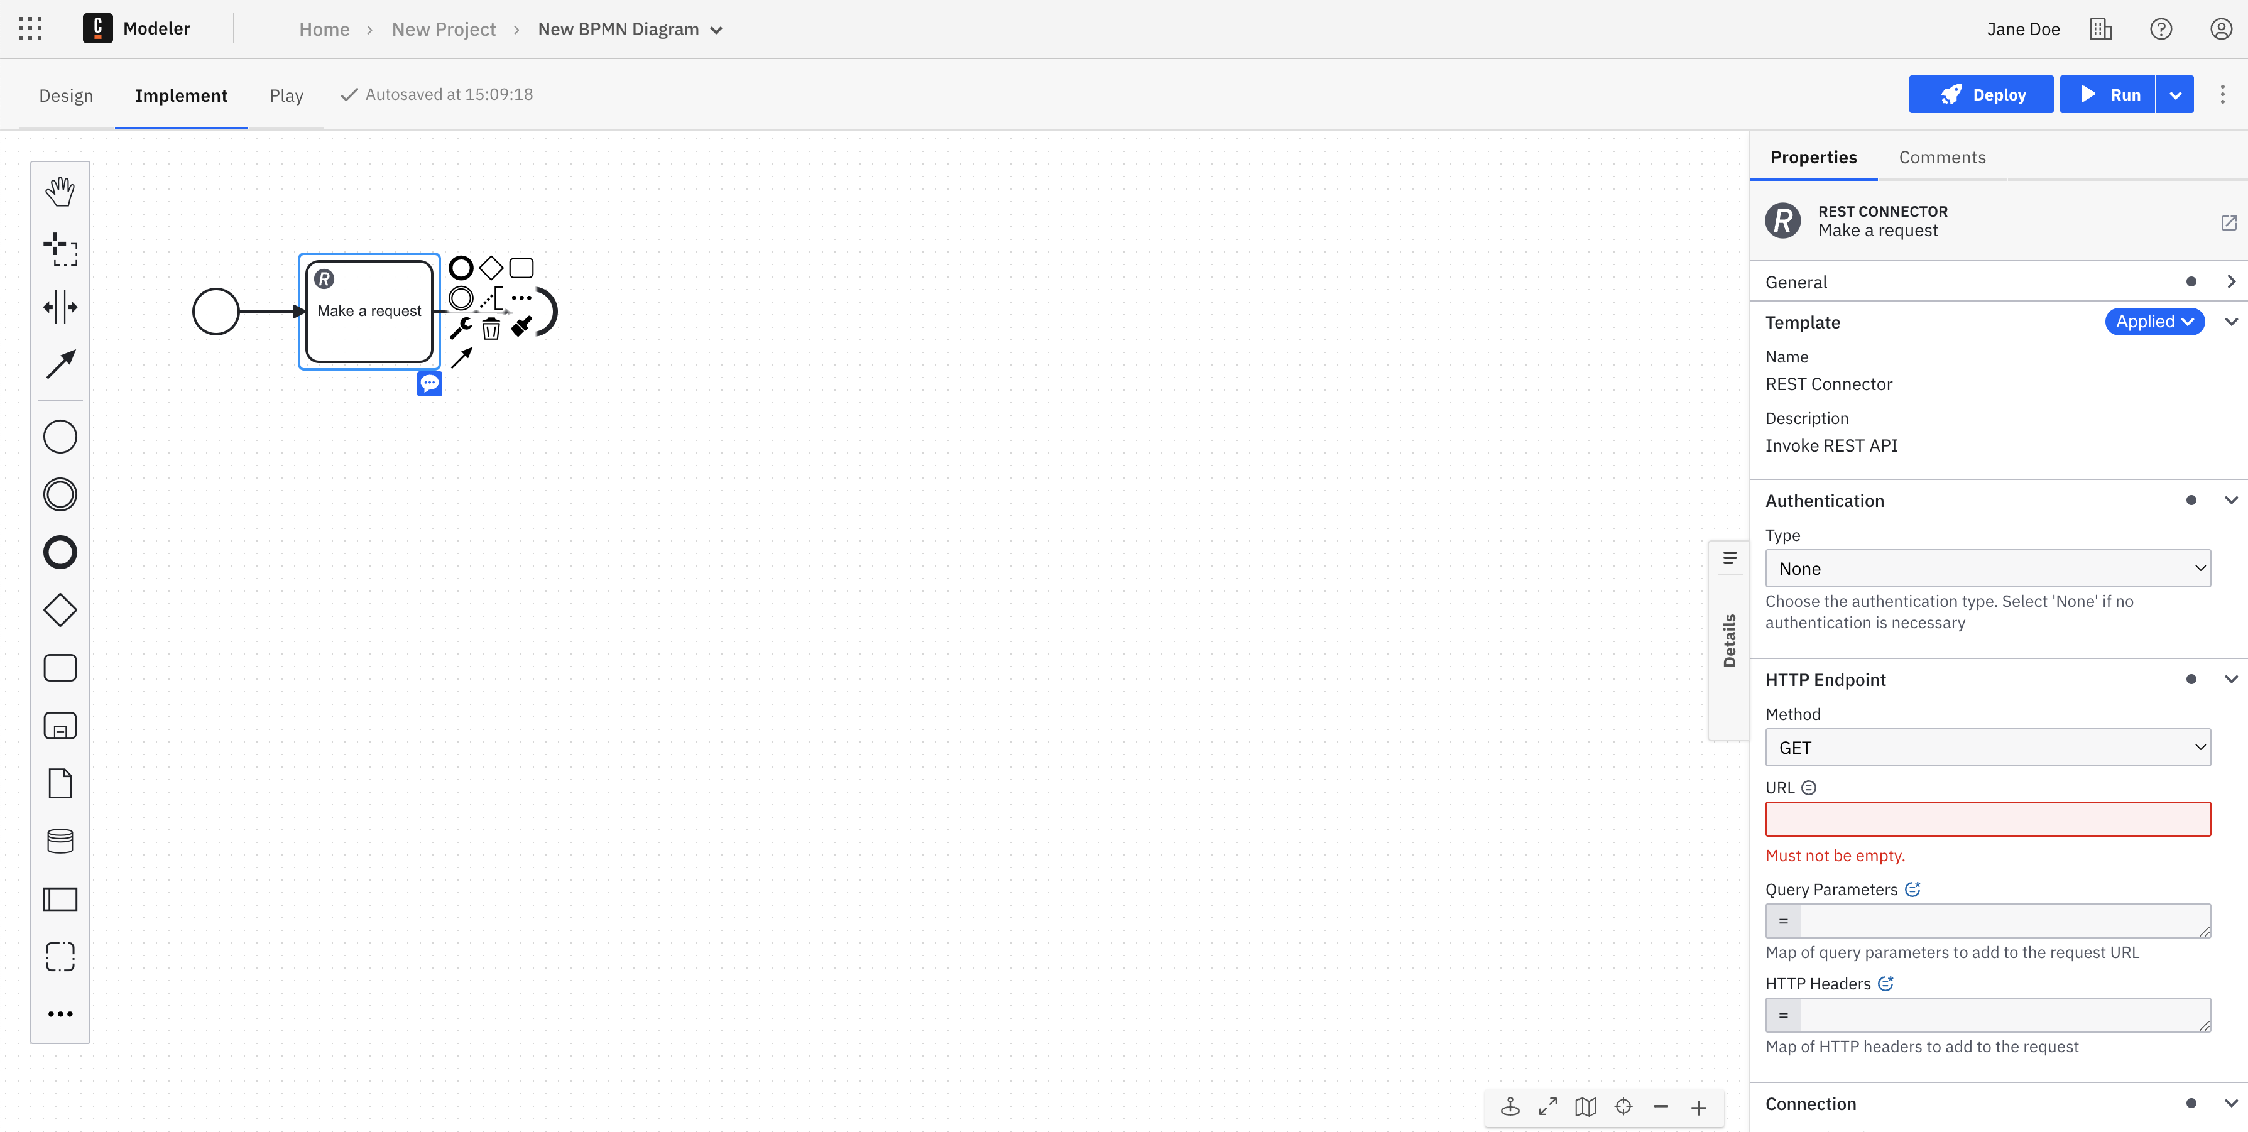Open the change element wrench icon
The width and height of the screenshot is (2248, 1132).
click(461, 329)
